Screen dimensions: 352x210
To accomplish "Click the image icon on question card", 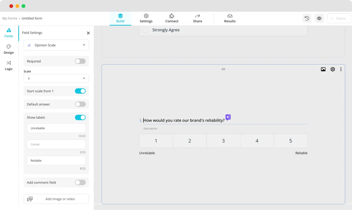I will pos(323,70).
